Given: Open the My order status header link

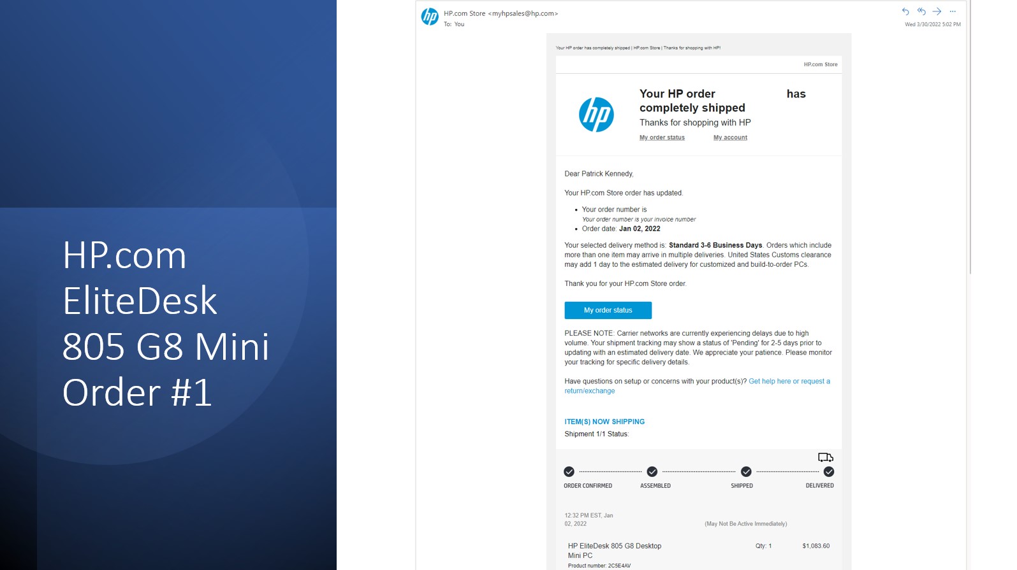Looking at the screenshot, I should [662, 138].
